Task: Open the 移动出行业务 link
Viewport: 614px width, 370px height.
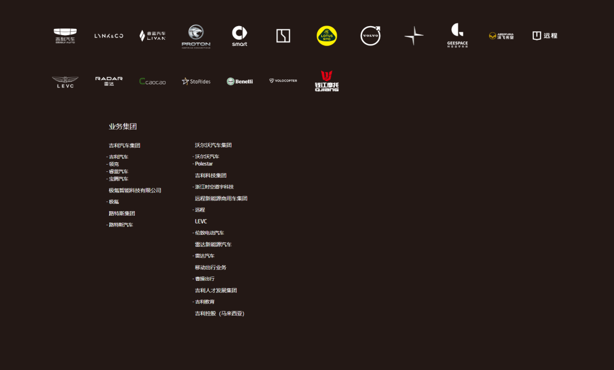Action: tap(211, 267)
